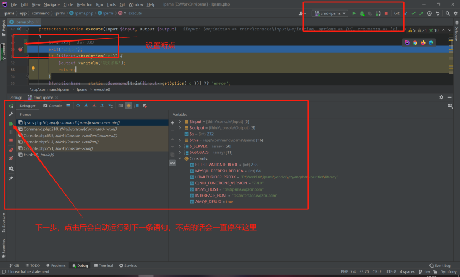Open the Database side panel

coord(457,30)
